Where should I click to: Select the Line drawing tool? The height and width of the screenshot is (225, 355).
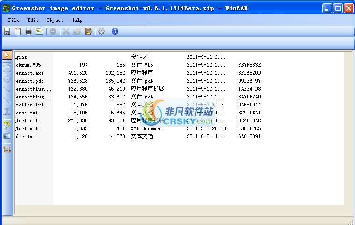click(x=7, y=90)
